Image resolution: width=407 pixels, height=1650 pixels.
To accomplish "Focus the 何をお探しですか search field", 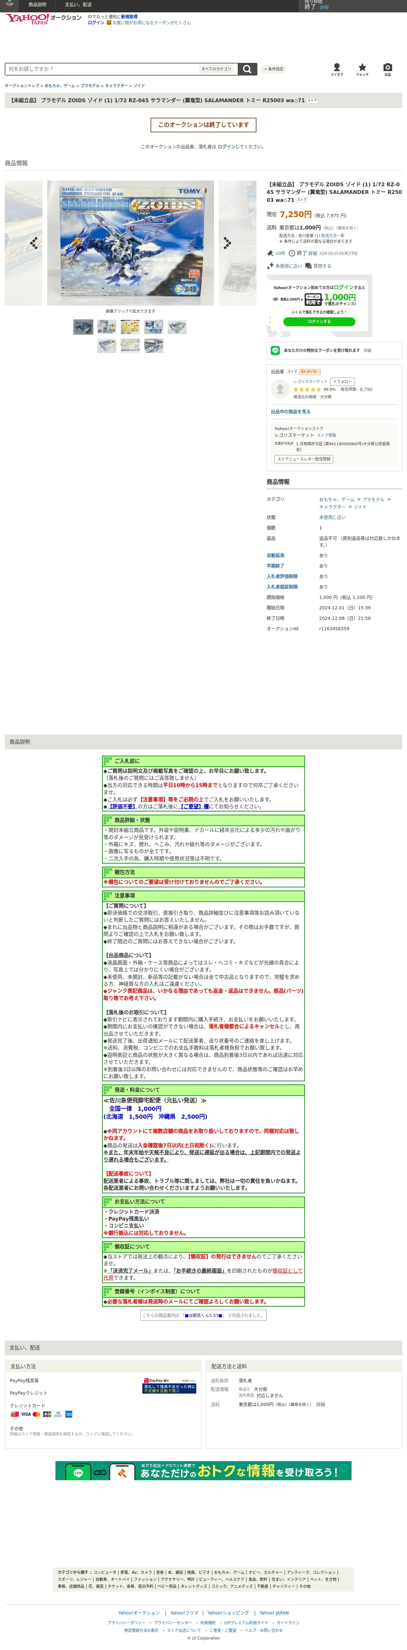I will (x=101, y=69).
